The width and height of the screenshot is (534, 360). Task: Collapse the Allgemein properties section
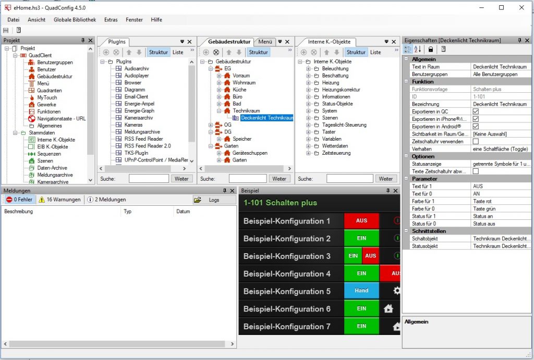tap(406, 59)
